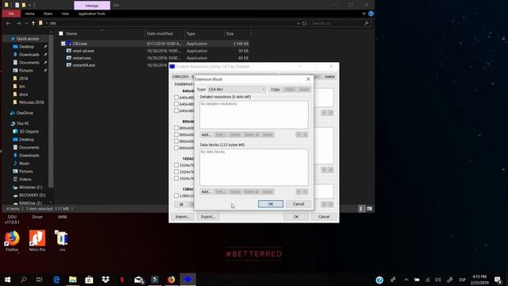Open the network tray icon
Screen dimensions: 508x286
click(x=428, y=280)
